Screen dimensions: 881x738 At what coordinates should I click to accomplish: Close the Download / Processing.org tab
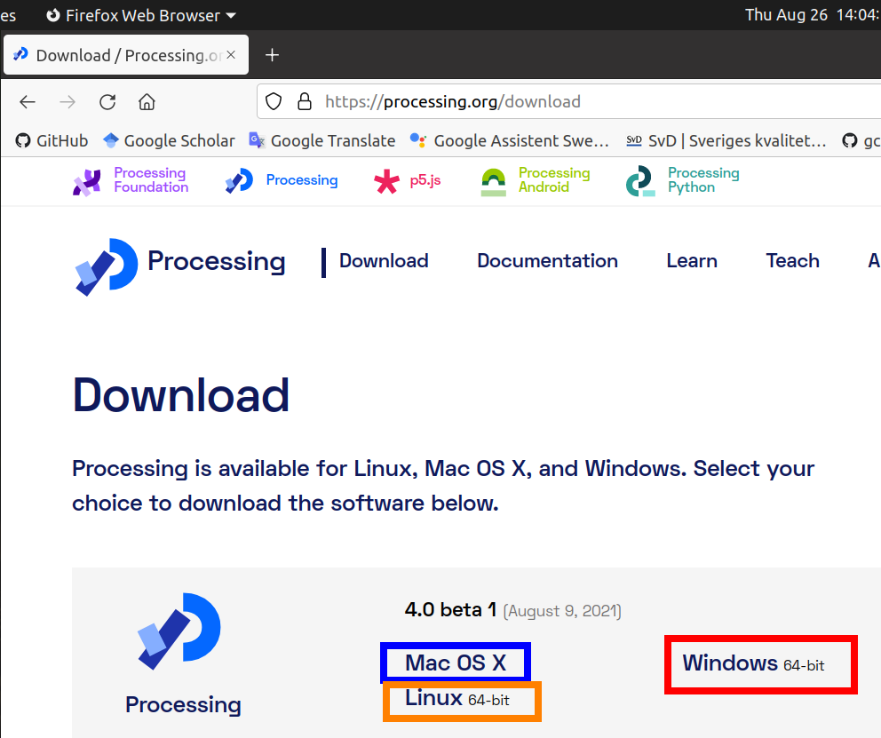231,55
